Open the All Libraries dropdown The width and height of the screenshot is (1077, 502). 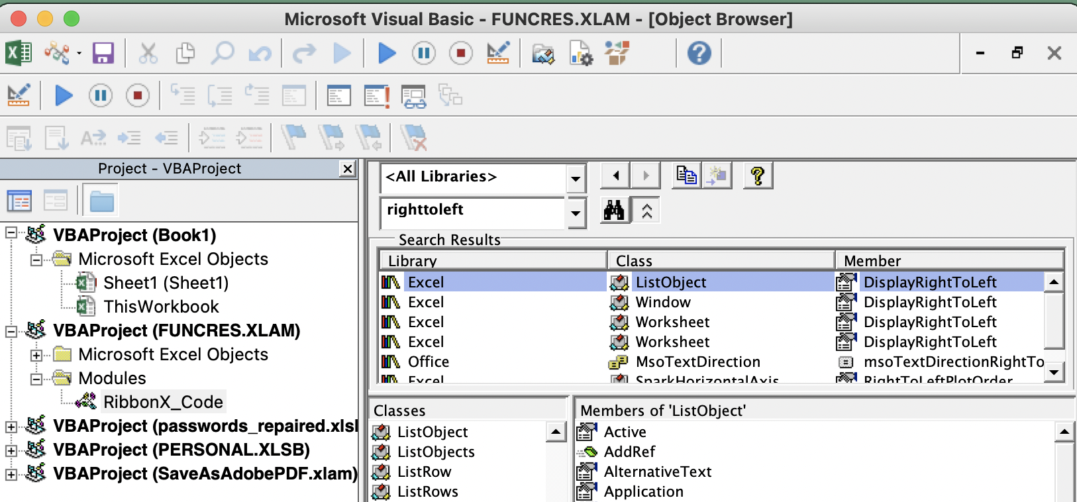tap(576, 178)
